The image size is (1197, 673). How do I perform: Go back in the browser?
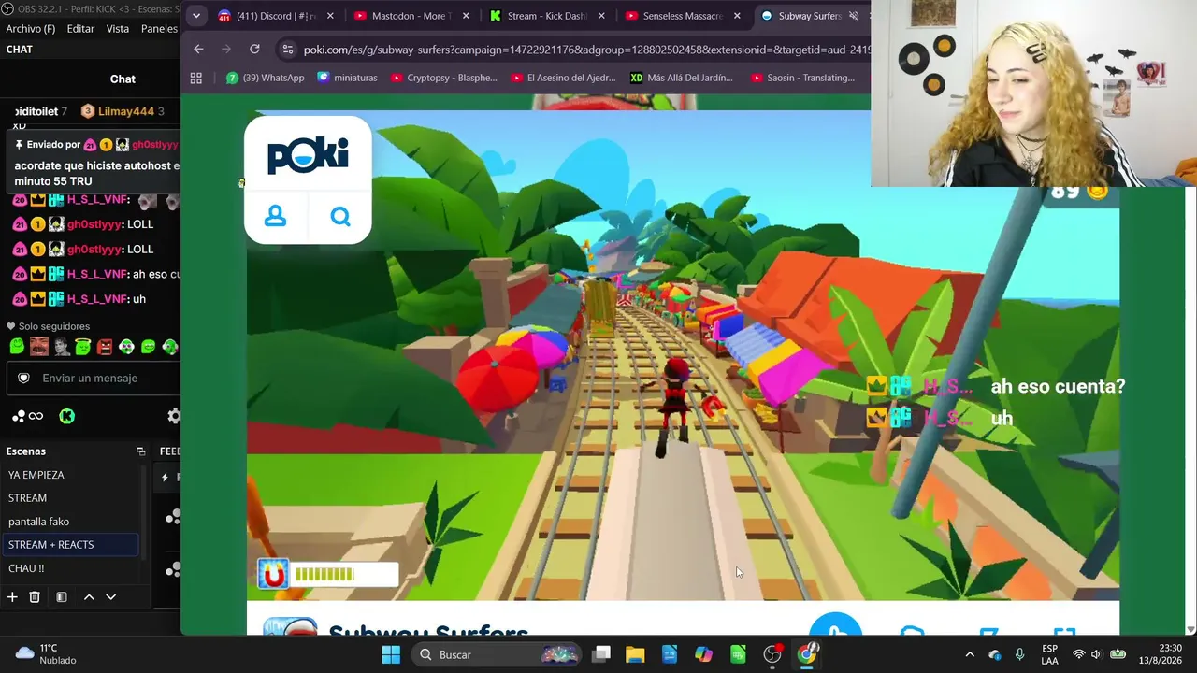coord(198,49)
